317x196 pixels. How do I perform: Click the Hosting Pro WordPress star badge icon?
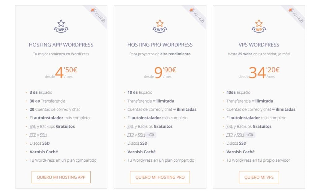(x=160, y=26)
